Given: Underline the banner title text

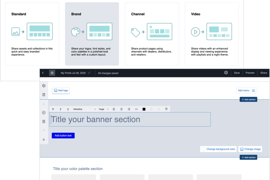Looking at the screenshot, I should coord(68,109).
